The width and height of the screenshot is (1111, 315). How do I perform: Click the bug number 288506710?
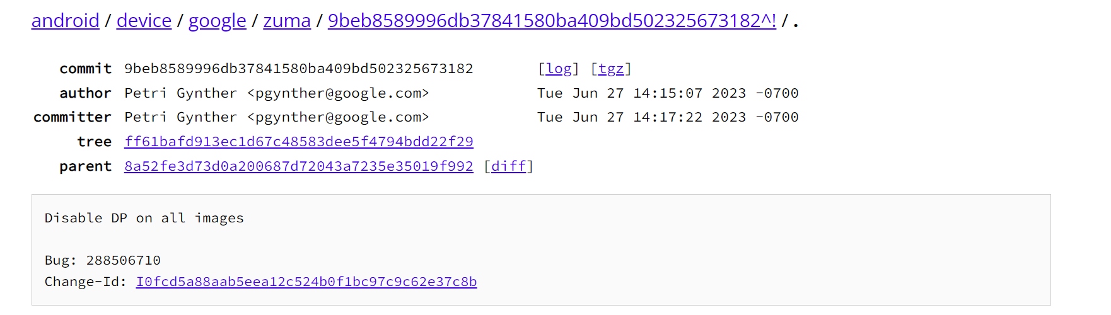pos(124,260)
